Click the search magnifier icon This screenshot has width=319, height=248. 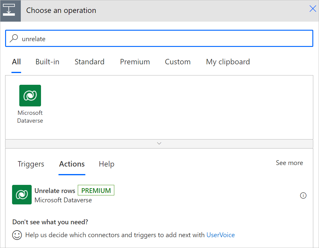coord(14,38)
